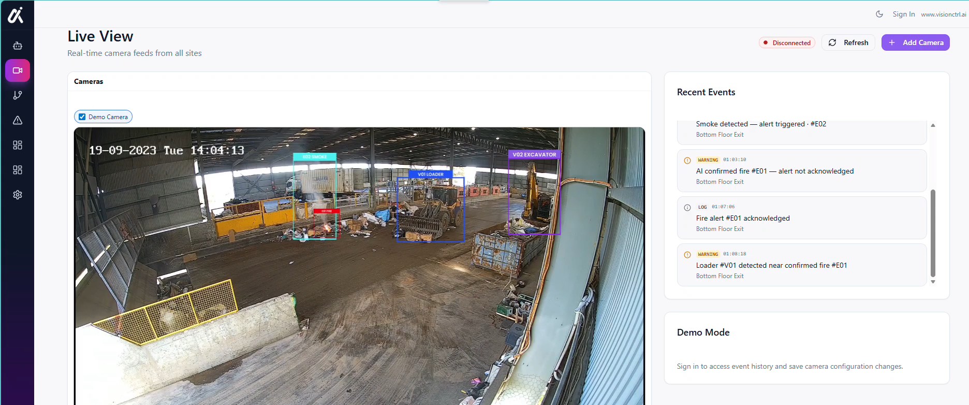Open the lower dashboard grid sidebar icon
This screenshot has height=405, width=969.
point(18,170)
